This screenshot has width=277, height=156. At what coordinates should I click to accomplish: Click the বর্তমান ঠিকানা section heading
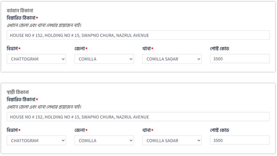coord(20,11)
